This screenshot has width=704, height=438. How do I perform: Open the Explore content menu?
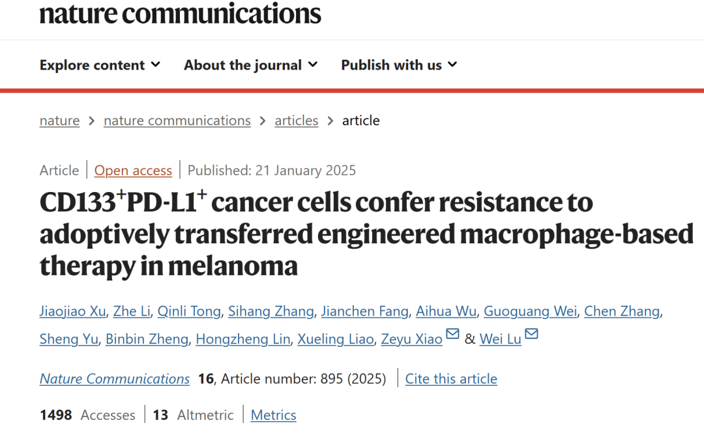click(100, 65)
